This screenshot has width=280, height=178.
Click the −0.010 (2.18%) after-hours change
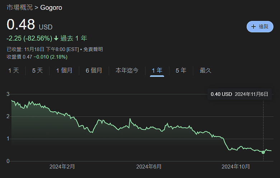coord(51,57)
